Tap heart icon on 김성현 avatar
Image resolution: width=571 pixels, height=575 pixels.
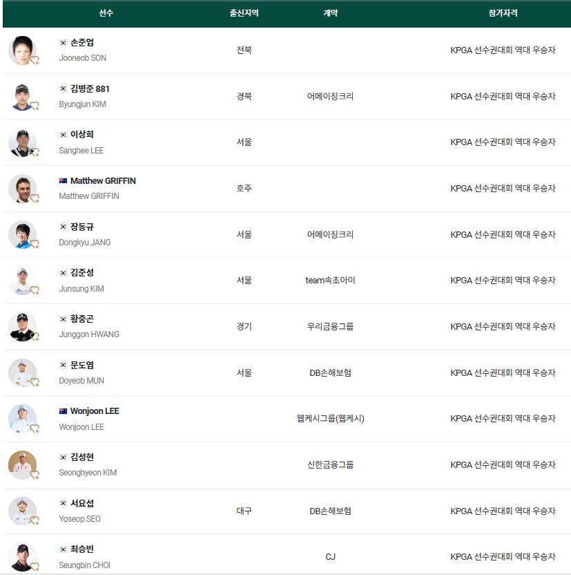(x=35, y=475)
